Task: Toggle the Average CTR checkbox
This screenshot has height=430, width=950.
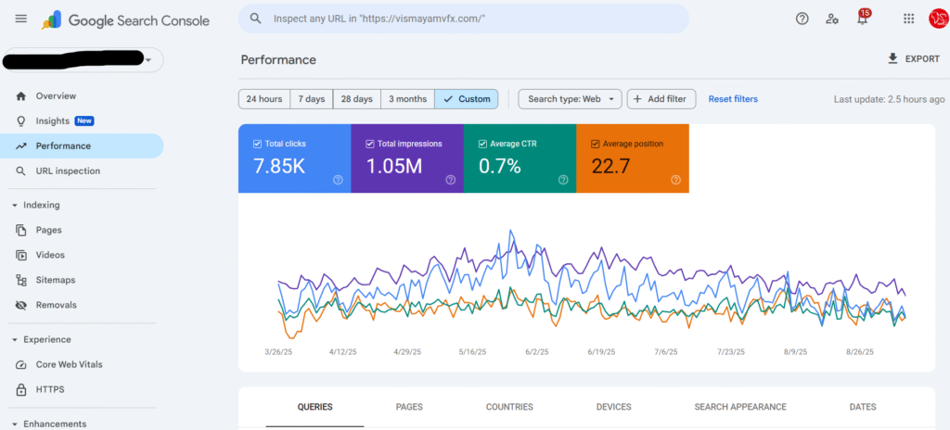Action: (482, 145)
